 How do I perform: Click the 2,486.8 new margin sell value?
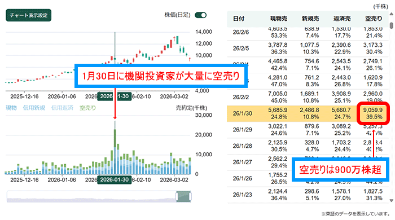(x=309, y=110)
